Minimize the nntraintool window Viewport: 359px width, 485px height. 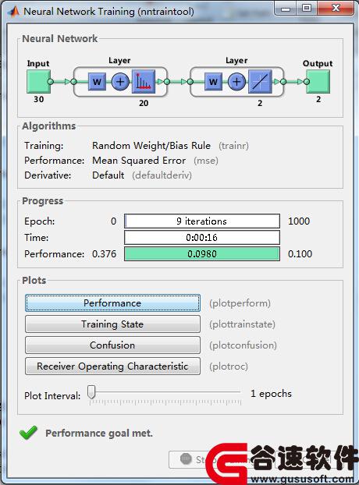[286, 8]
